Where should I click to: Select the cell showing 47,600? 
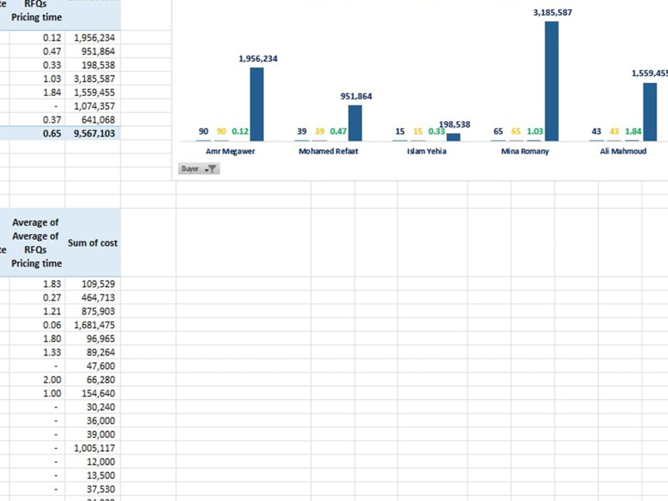coord(93,365)
